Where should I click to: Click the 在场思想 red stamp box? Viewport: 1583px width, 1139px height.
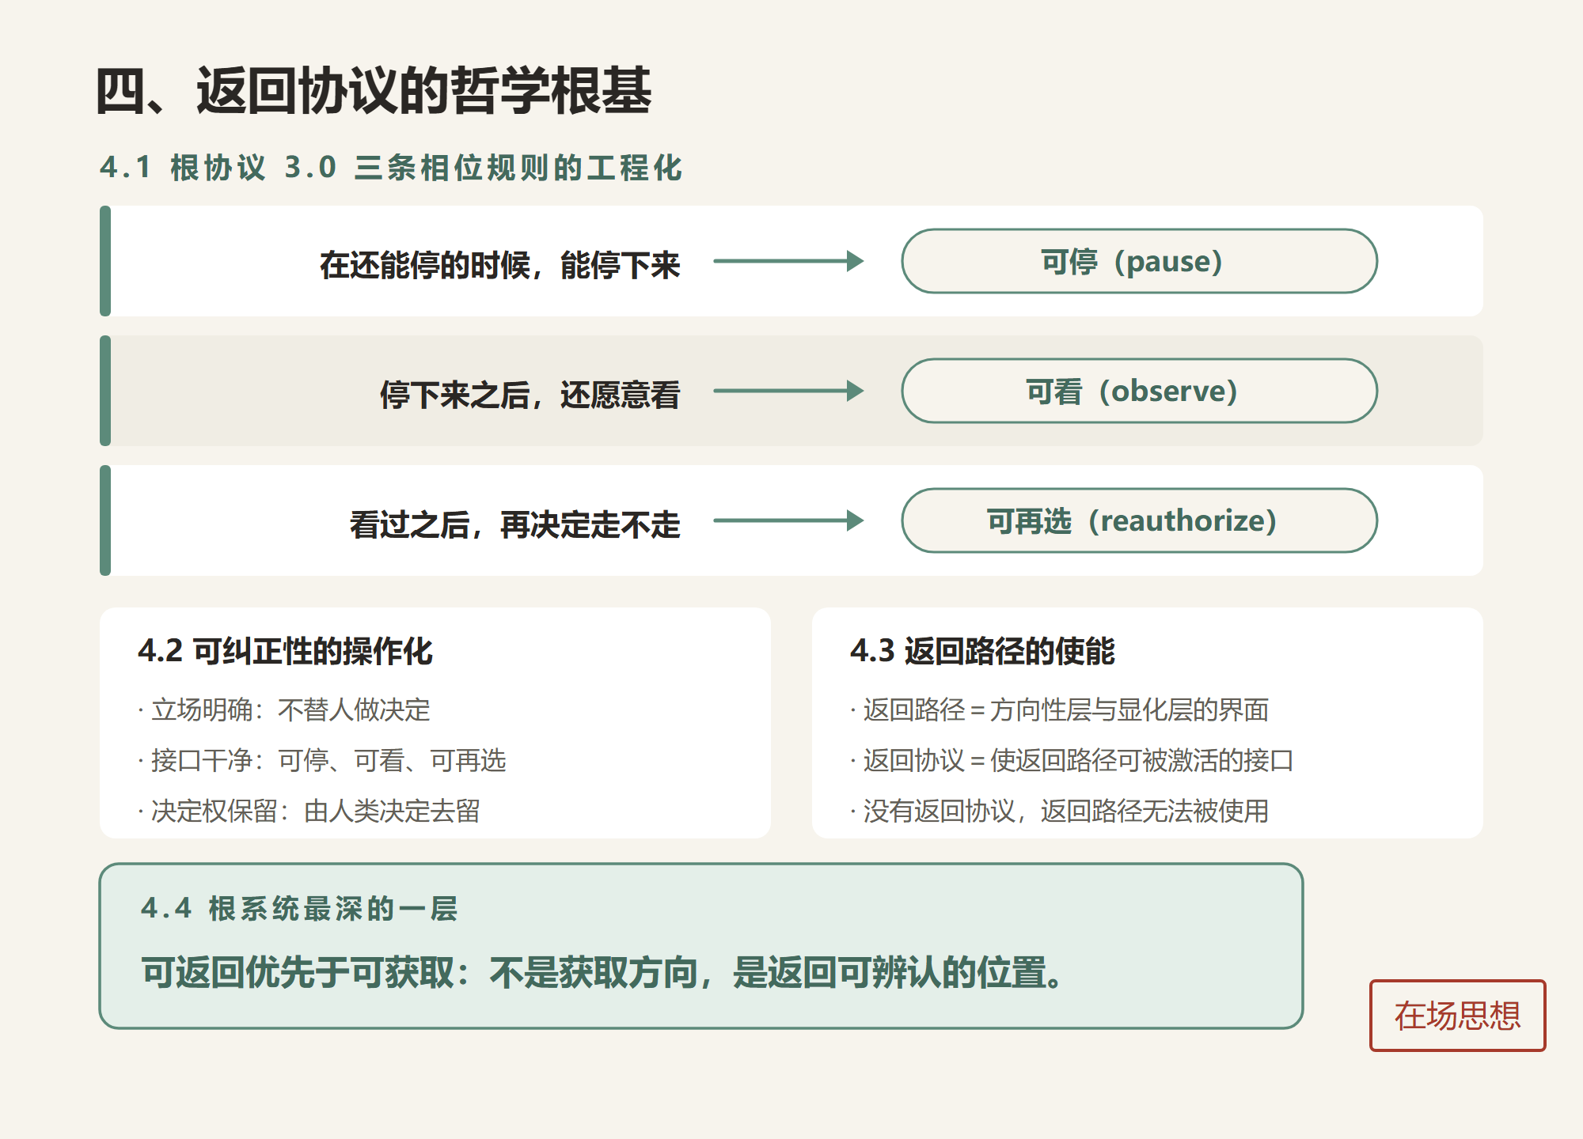[x=1457, y=1016]
